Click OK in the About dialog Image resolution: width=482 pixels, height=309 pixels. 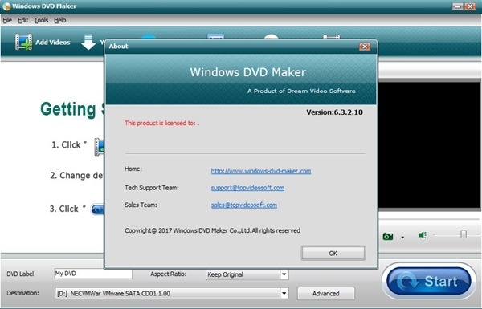(x=333, y=253)
